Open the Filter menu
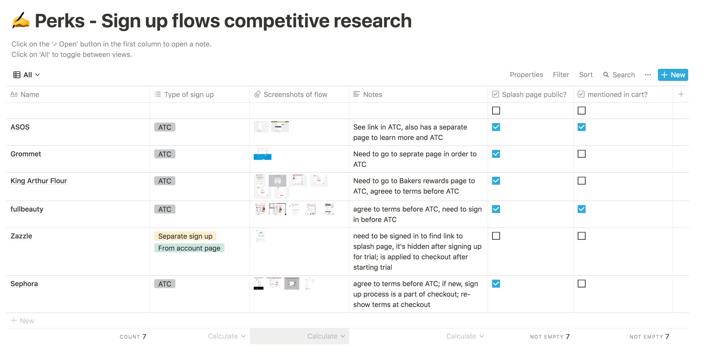Image resolution: width=714 pixels, height=357 pixels. coord(561,75)
